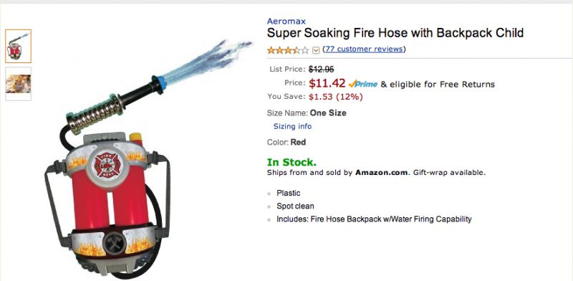Click the struck-through $12.95 list price
Viewport: 573px width, 281px height.
321,69
